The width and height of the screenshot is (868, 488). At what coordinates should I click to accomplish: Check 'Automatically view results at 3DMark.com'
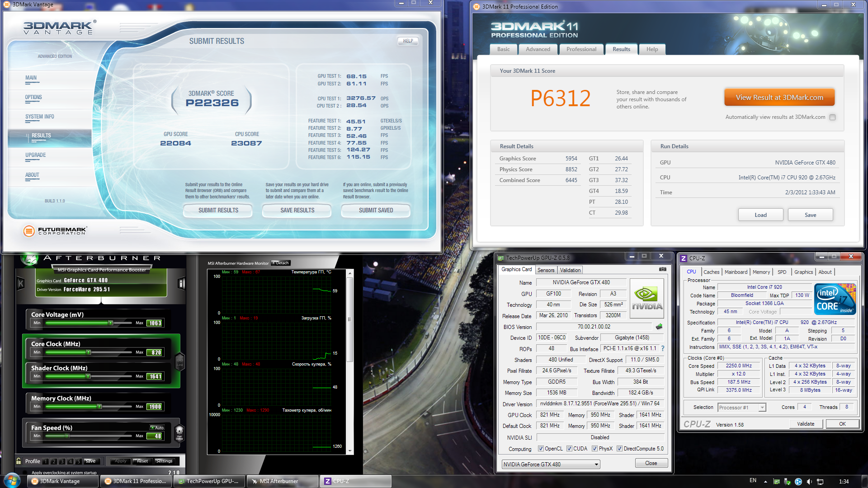(x=832, y=117)
